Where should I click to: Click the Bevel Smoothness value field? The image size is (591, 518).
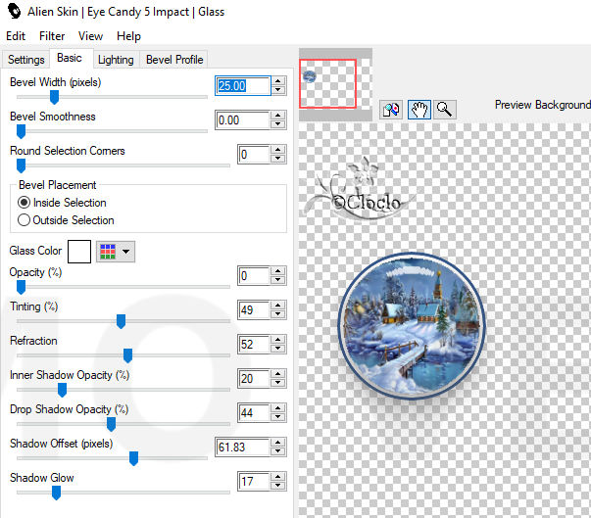pos(243,120)
